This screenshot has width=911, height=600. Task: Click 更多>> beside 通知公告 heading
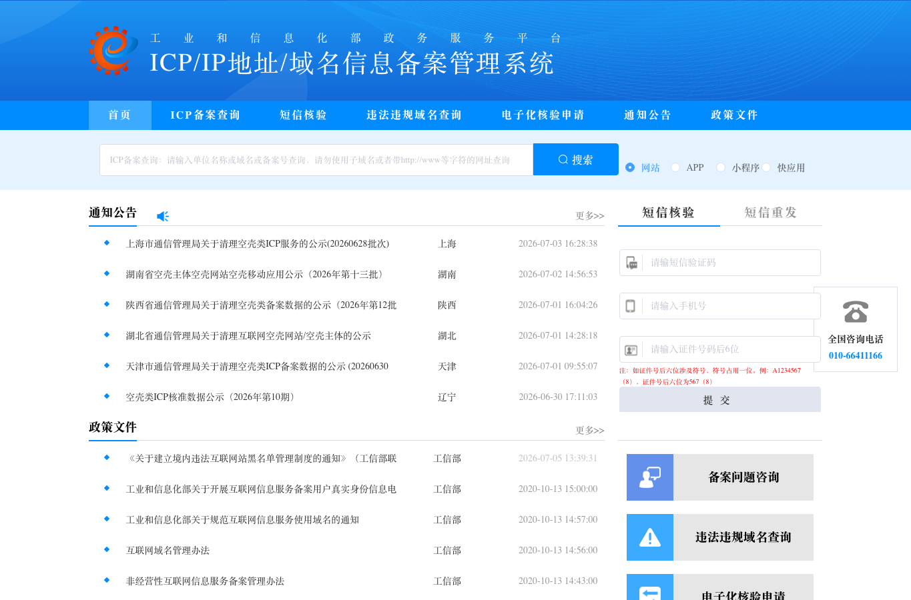pyautogui.click(x=590, y=216)
